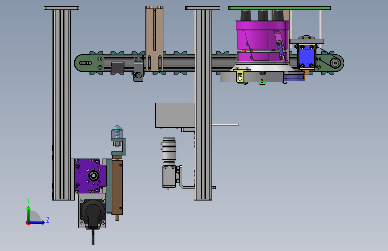Select the black motor cable at the bottom
388x251 pixels.
click(93, 237)
